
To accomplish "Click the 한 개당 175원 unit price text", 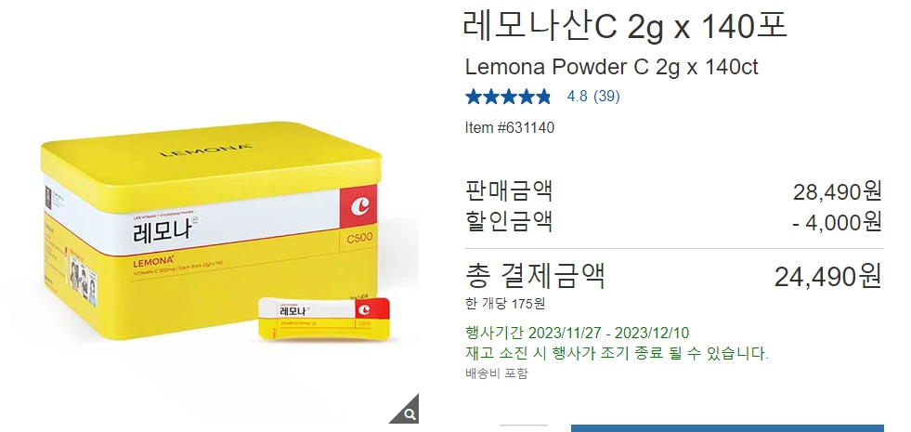I will 505,304.
